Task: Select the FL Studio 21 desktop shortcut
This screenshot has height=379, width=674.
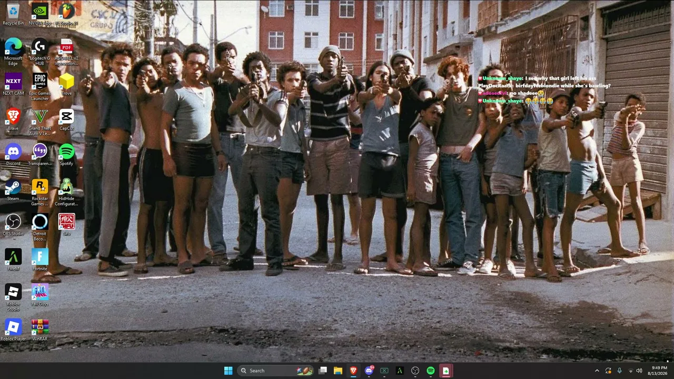Action: pyautogui.click(x=66, y=14)
